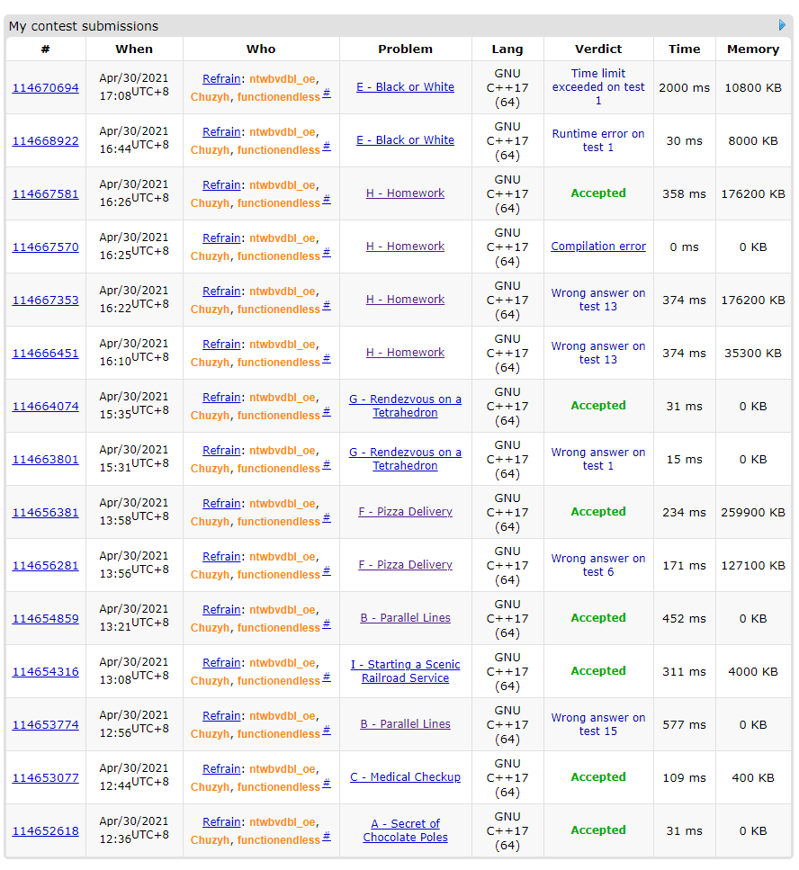
Task: Click the blue arrow in the submissions header
Action: 782,25
